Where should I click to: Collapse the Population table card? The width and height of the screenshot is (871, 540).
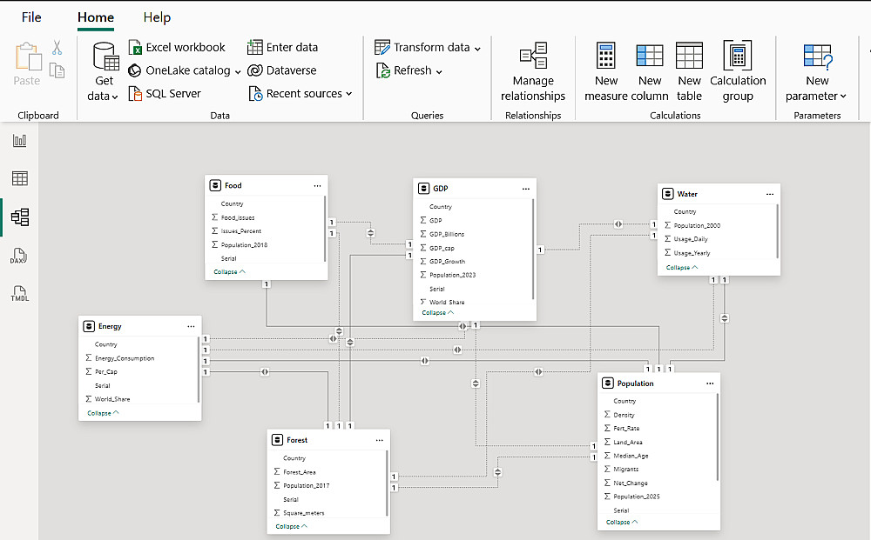tap(622, 523)
